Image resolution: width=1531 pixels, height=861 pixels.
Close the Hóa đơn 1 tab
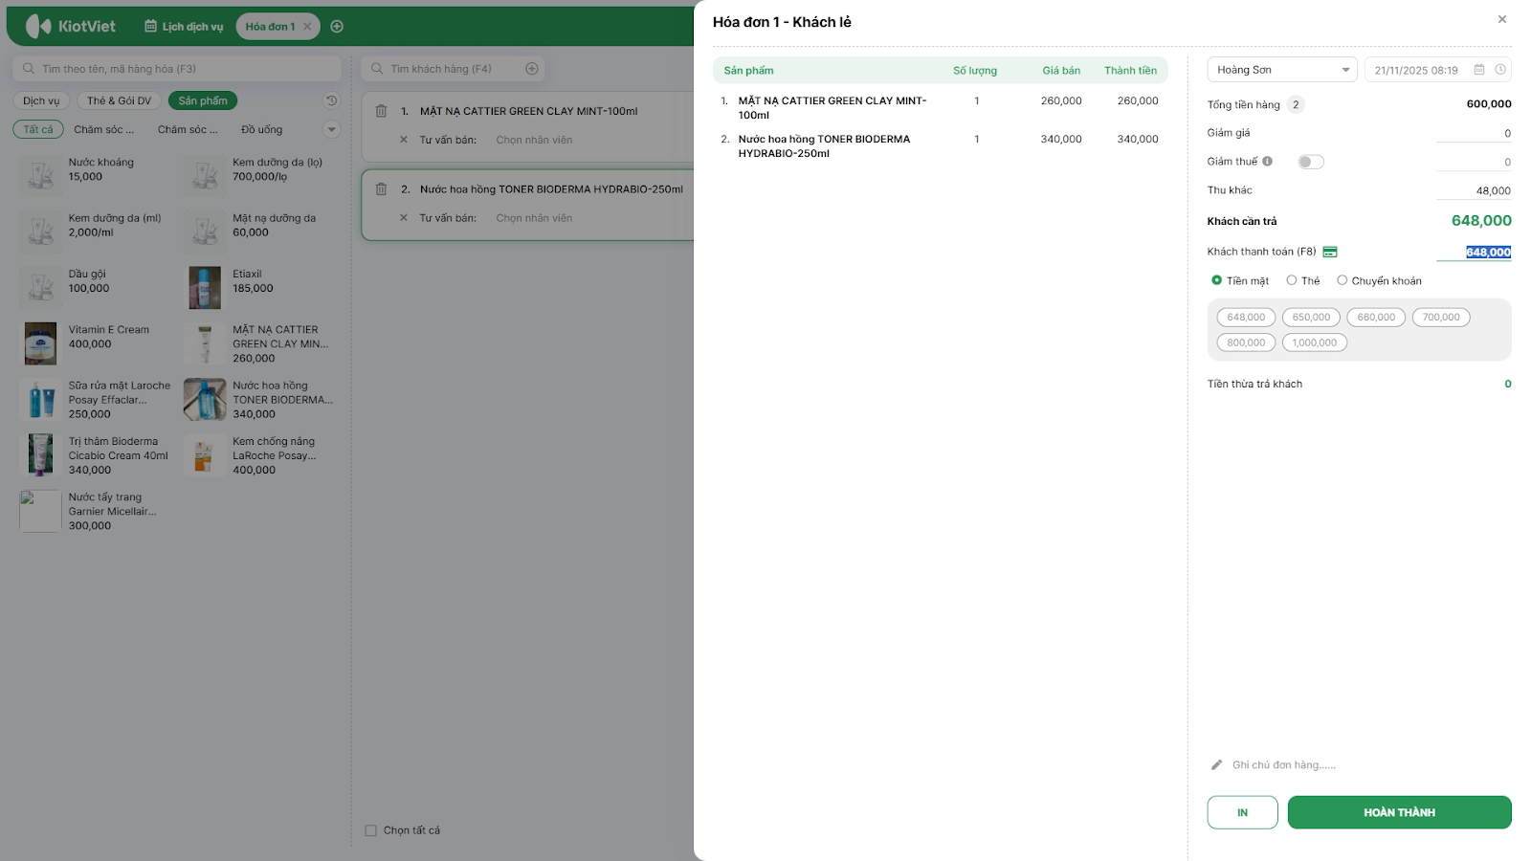coord(307,27)
